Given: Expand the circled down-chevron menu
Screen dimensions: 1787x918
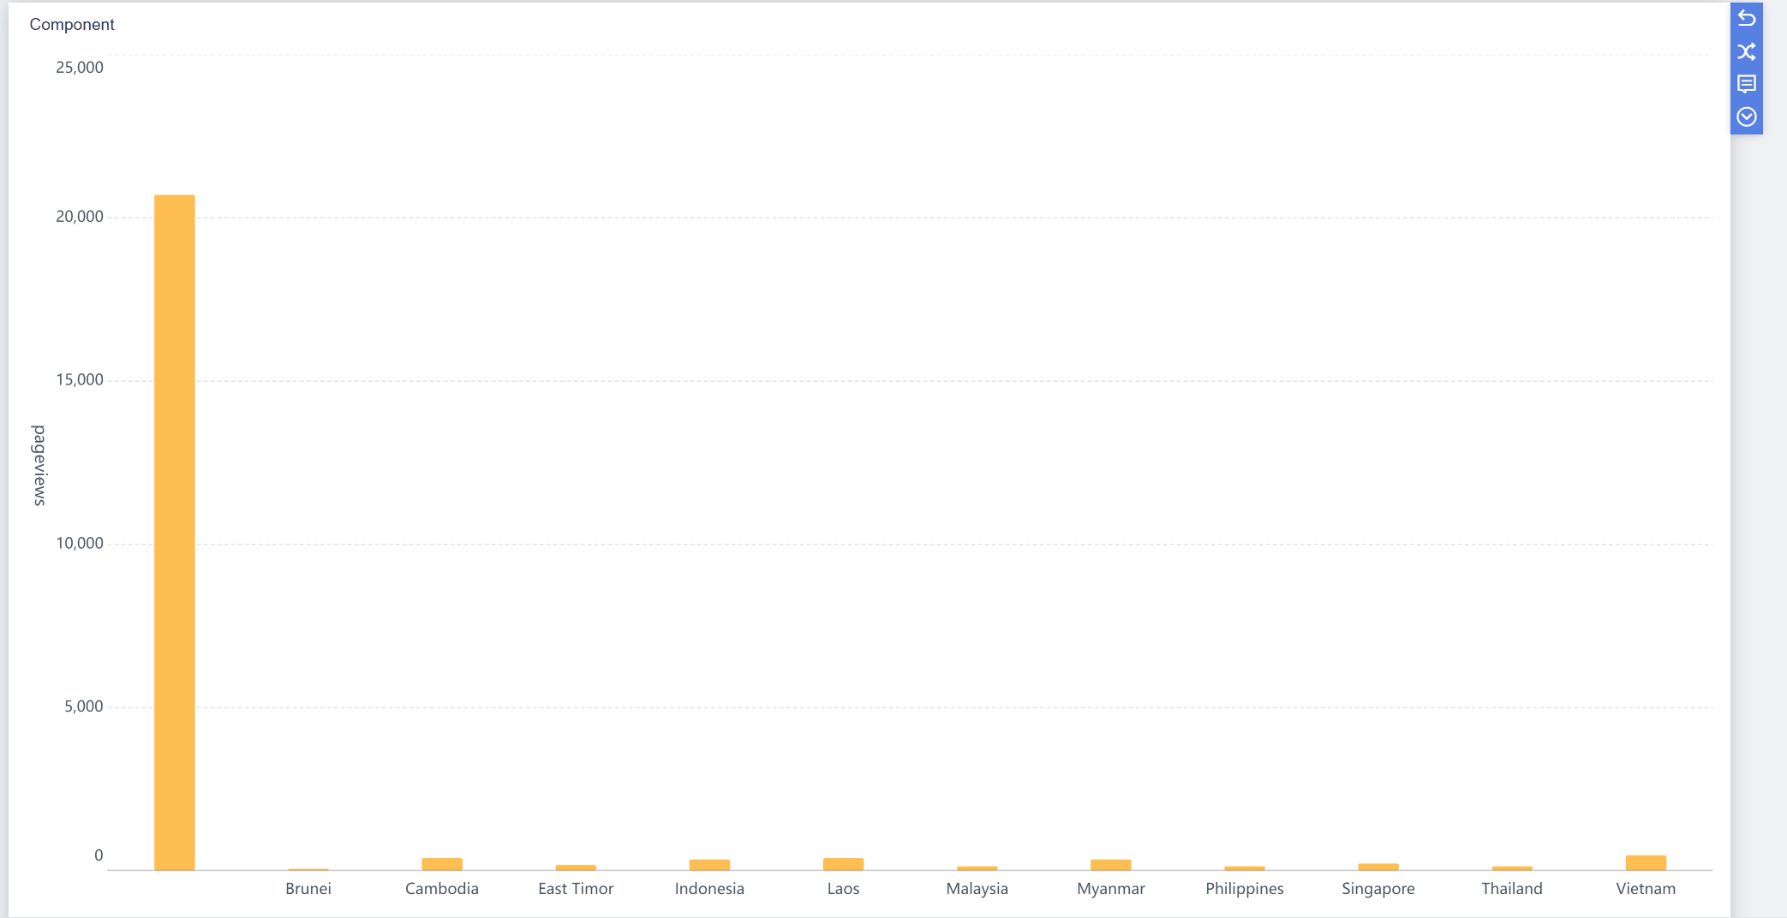Looking at the screenshot, I should [1746, 116].
